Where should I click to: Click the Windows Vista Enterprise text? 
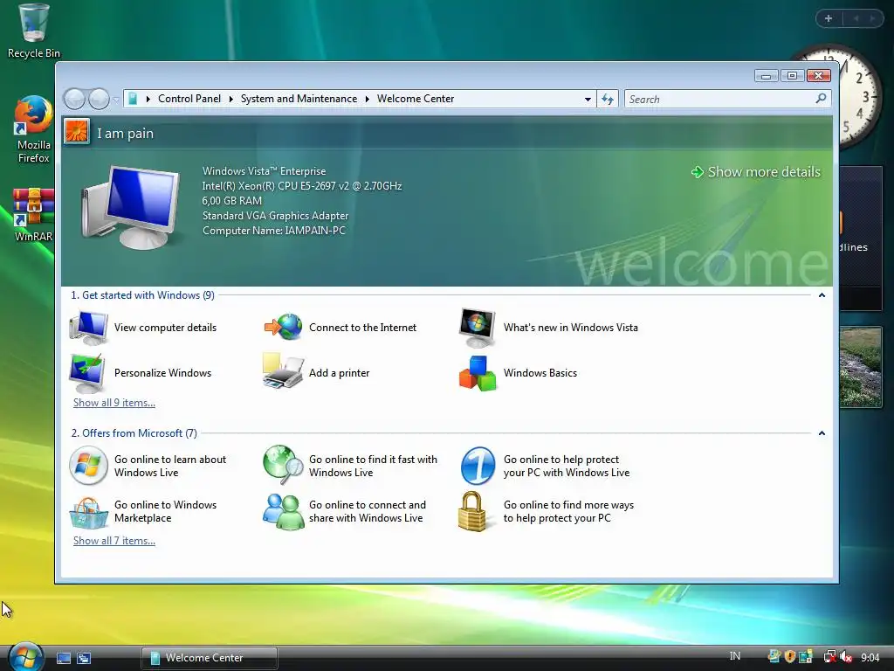[264, 171]
